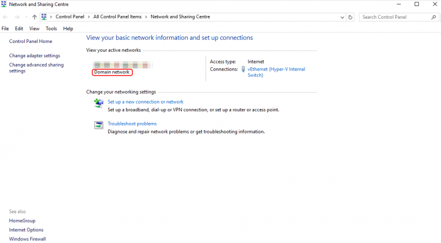
Task: Click the Change your networking settings heading
Action: (x=121, y=92)
